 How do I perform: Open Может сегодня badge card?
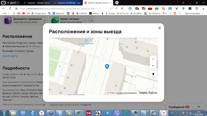[72, 20]
